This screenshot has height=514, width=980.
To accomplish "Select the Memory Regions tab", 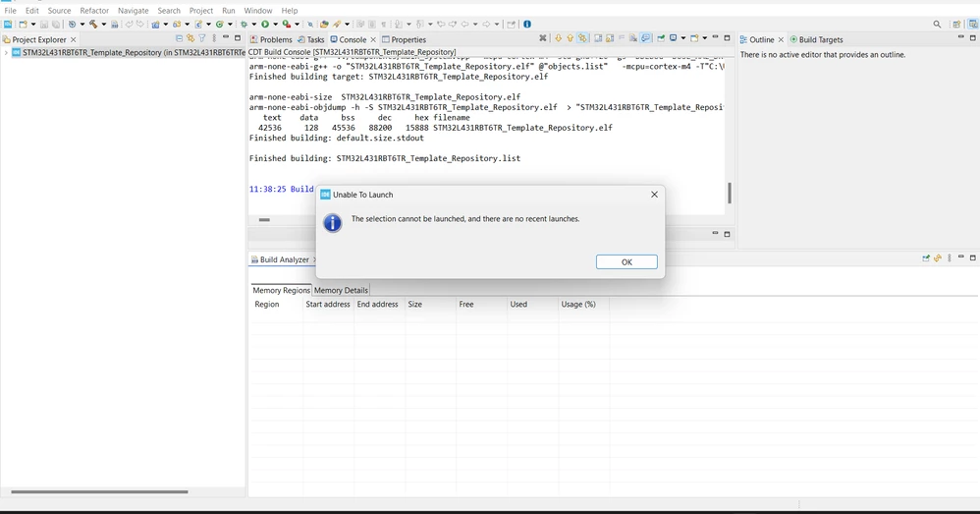I will [281, 290].
